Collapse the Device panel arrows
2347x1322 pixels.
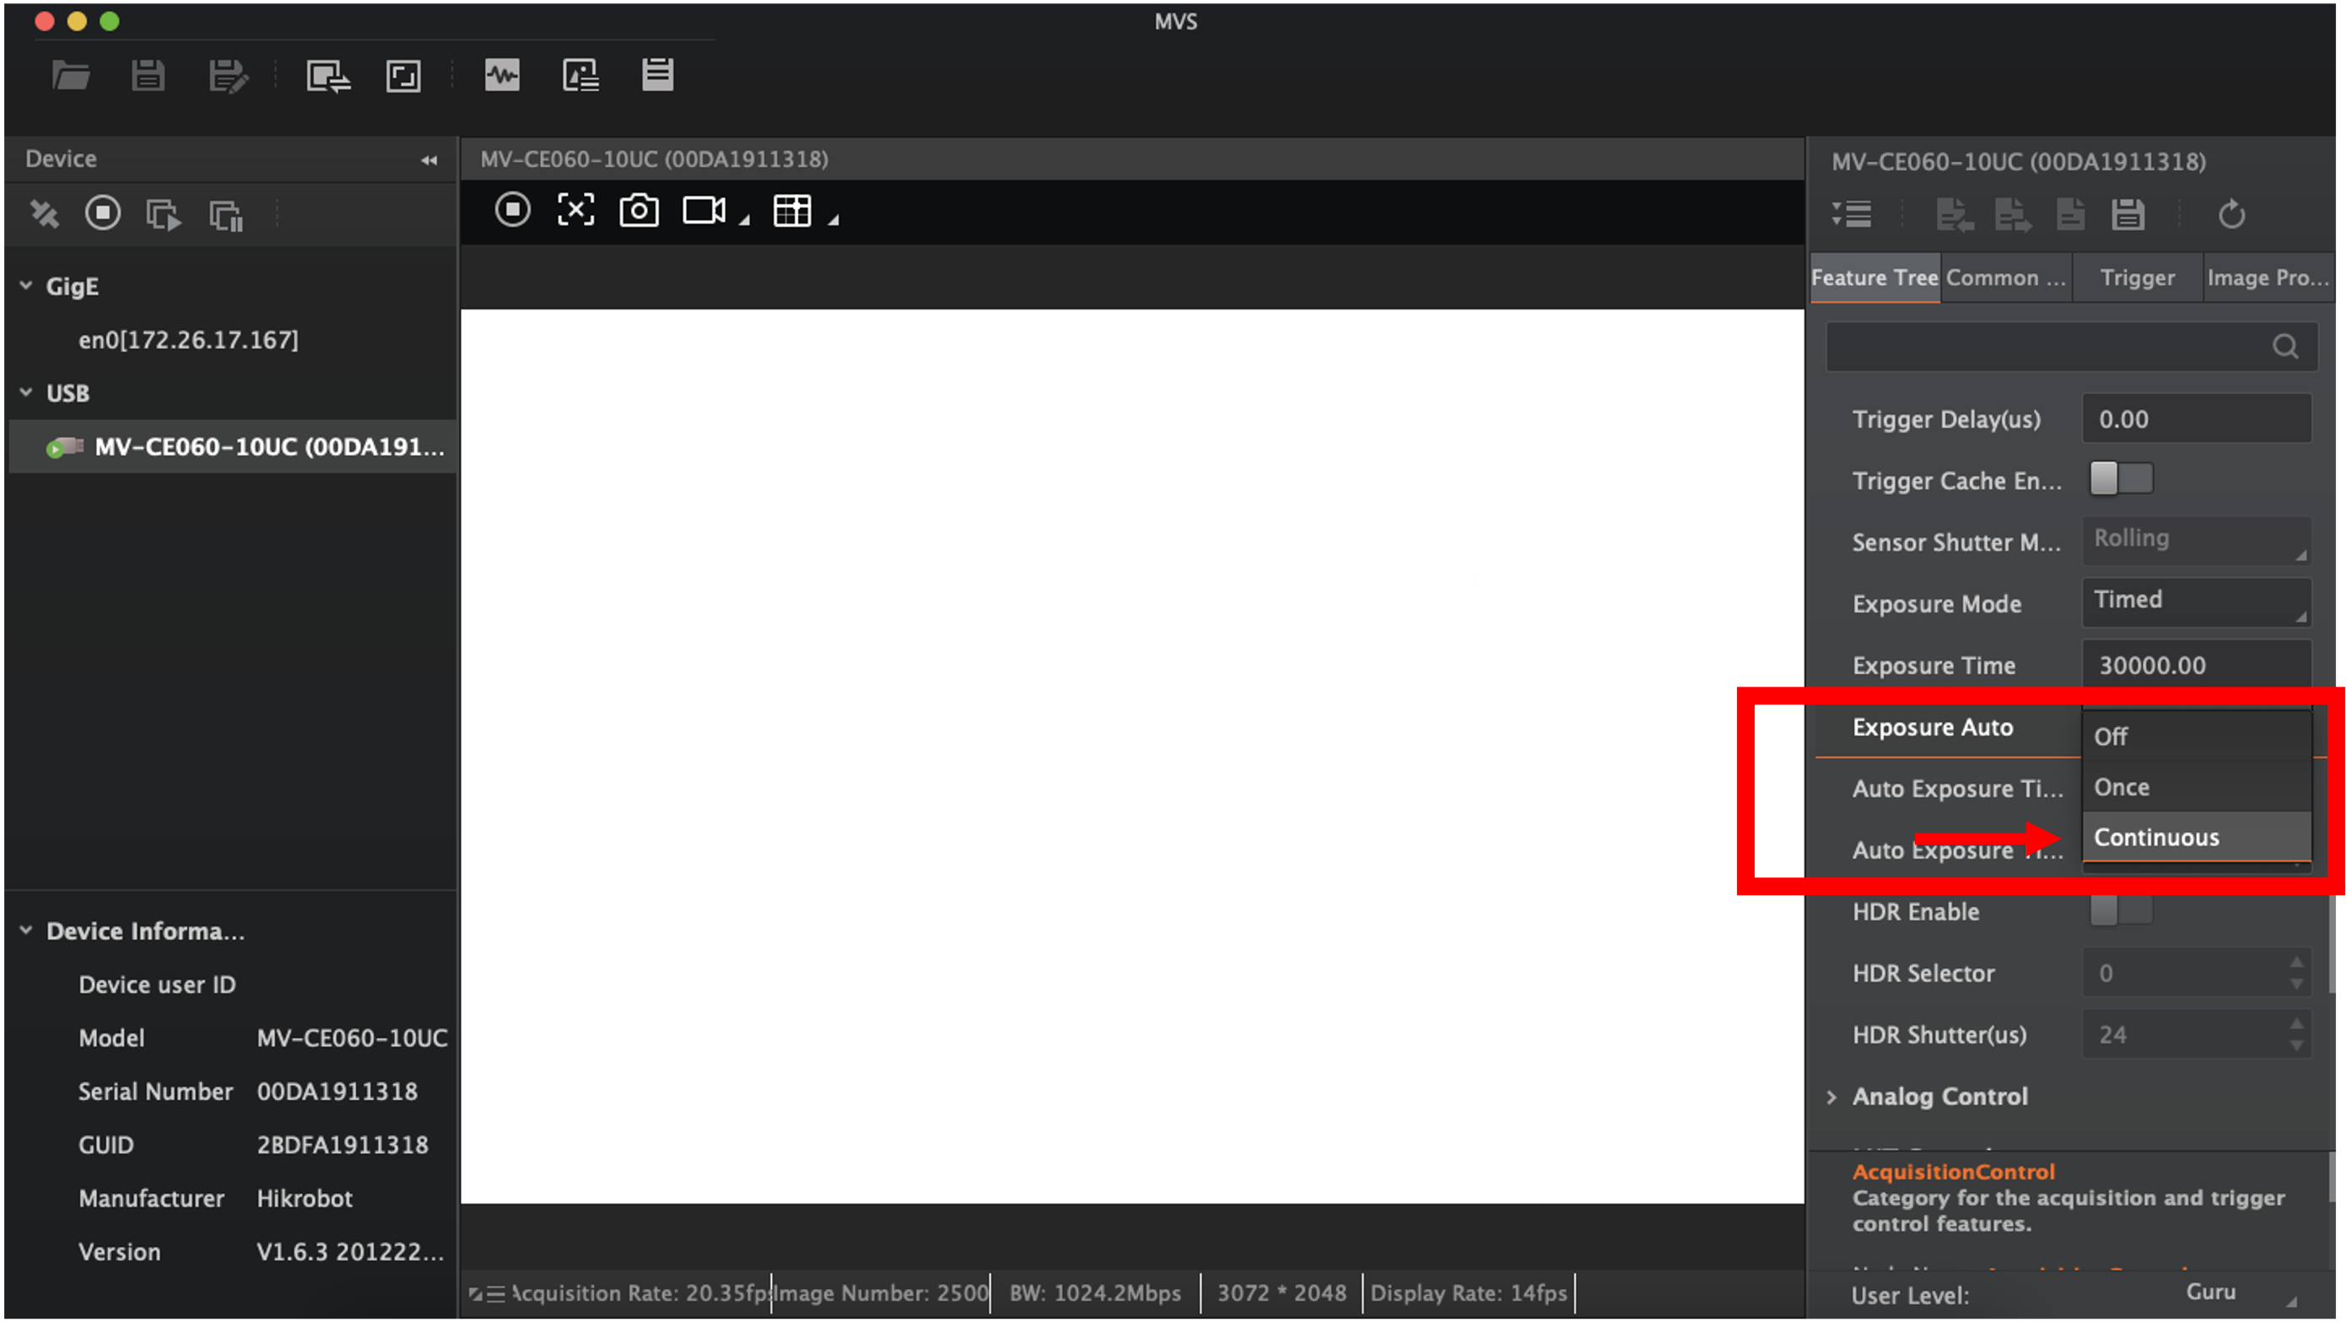point(429,160)
